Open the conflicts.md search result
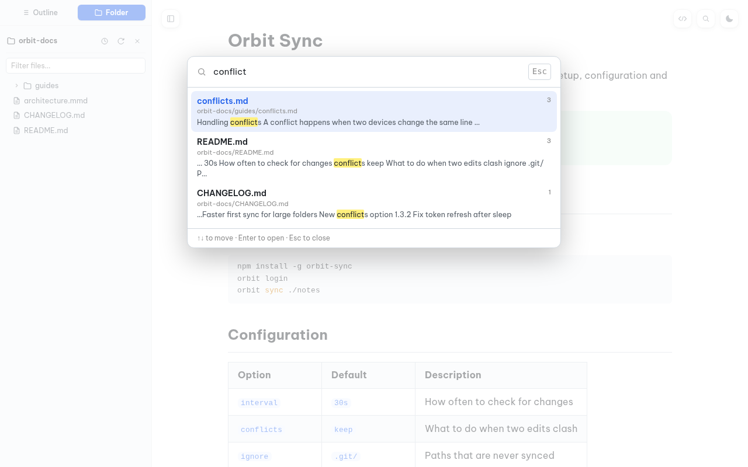748x467 pixels. (x=374, y=111)
